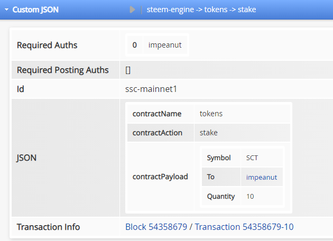333x241 pixels.
Task: Click the stake value of contractAction
Action: (x=209, y=133)
